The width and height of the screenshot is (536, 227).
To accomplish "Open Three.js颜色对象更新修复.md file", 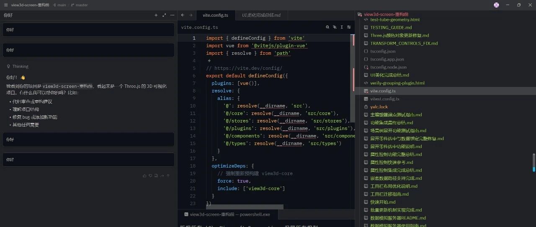I will point(399,36).
